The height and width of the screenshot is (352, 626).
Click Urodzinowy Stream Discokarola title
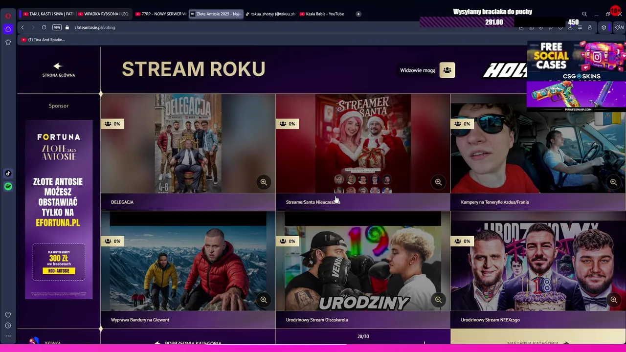317,320
